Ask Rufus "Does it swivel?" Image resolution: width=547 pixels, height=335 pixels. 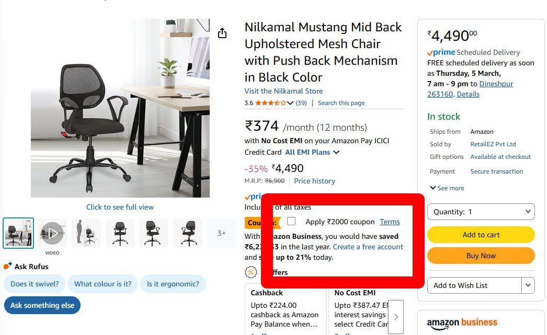[35, 284]
